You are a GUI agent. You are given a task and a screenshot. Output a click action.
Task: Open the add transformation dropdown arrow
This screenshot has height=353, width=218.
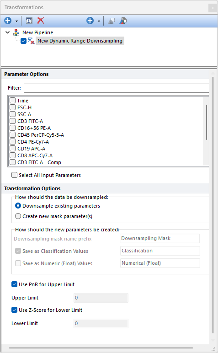tap(99, 21)
